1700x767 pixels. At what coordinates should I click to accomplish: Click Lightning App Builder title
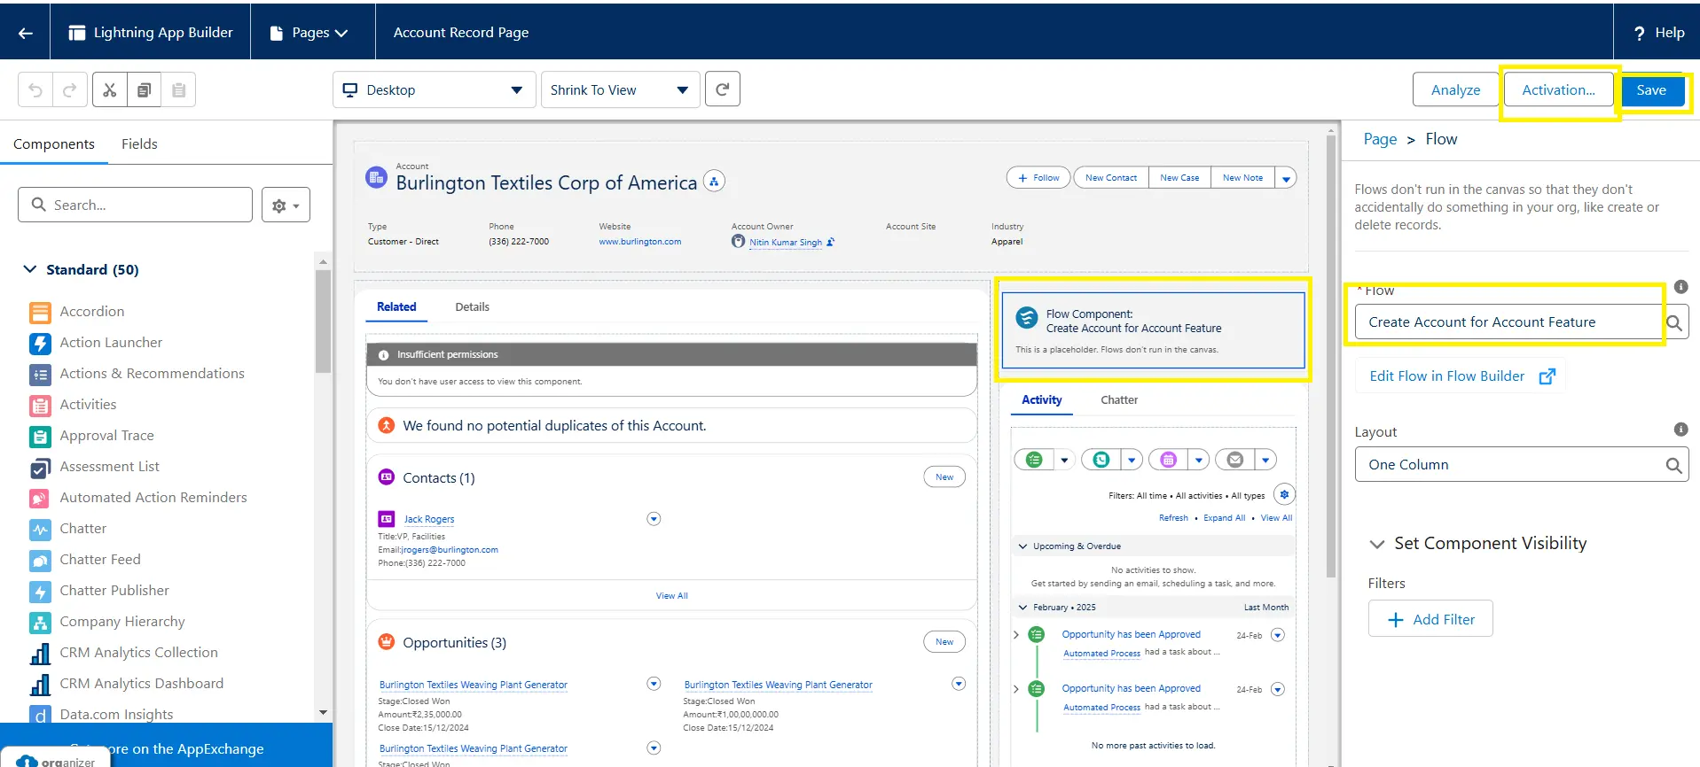163,33
